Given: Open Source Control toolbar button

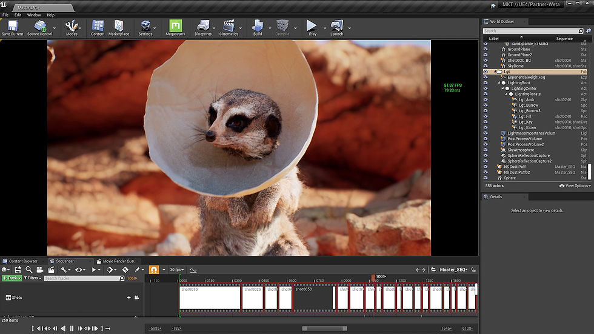Looking at the screenshot, I should click(40, 28).
